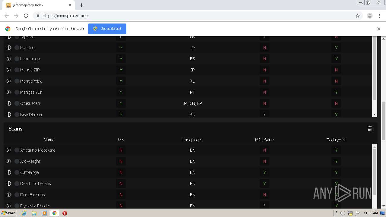The width and height of the screenshot is (386, 217).
Task: Open media player taskbar icon
Action: pos(44,213)
